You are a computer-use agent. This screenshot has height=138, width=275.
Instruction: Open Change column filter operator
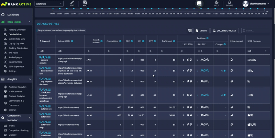[218, 51]
